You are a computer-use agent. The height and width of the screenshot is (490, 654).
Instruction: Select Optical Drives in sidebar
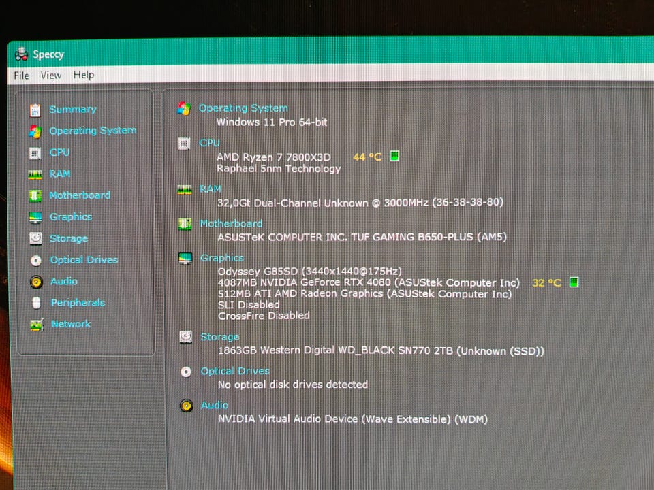click(84, 259)
